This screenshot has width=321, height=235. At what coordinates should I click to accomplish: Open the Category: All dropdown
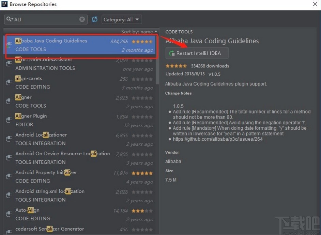121,19
